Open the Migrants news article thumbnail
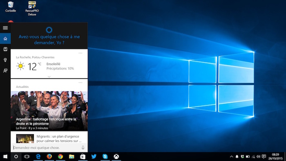The width and height of the screenshot is (286, 161). (25, 139)
